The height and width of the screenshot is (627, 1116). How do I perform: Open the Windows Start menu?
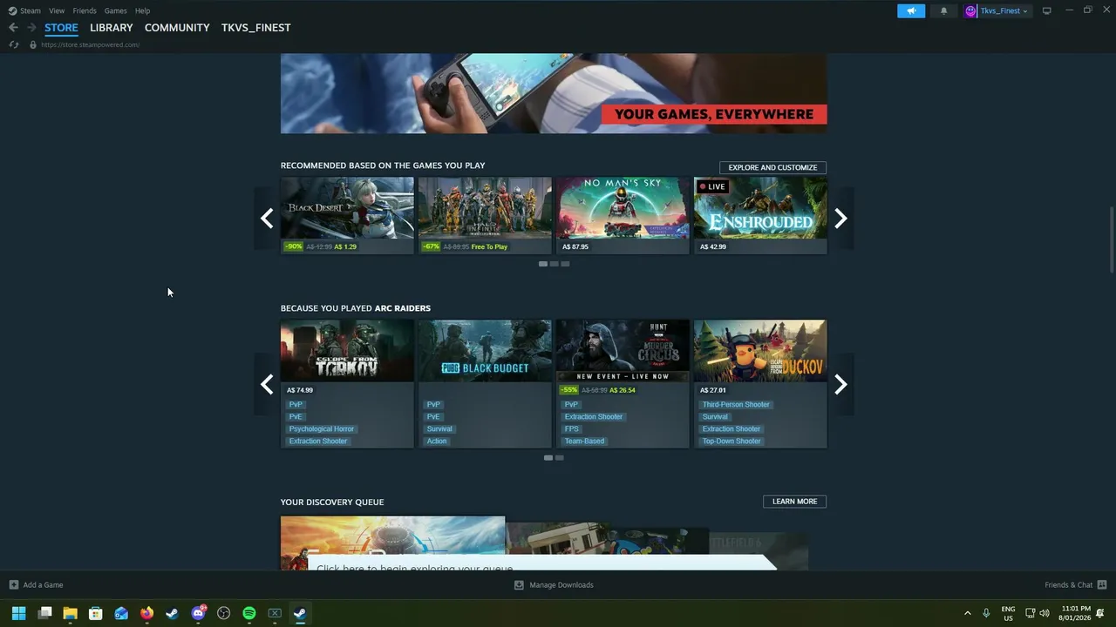point(18,613)
